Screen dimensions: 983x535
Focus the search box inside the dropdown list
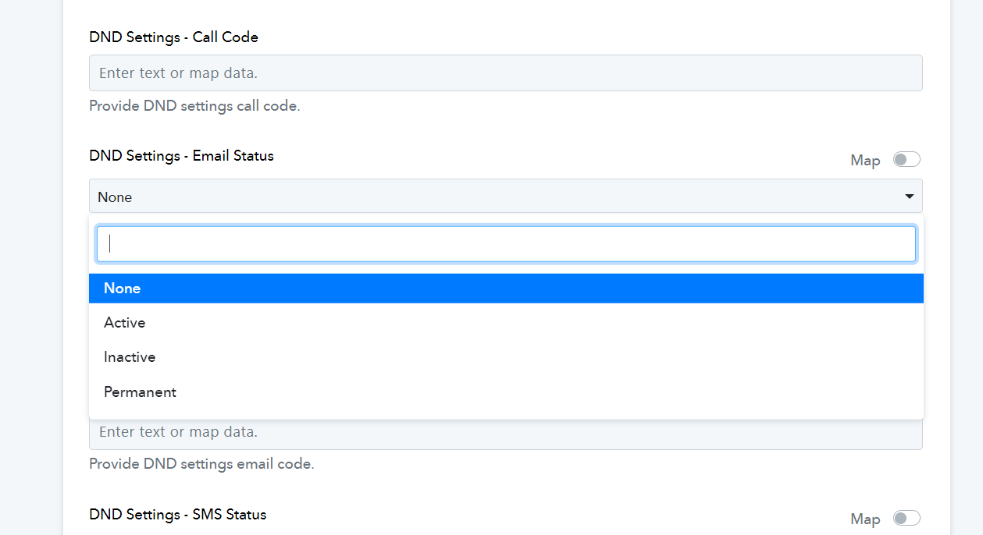pyautogui.click(x=505, y=244)
